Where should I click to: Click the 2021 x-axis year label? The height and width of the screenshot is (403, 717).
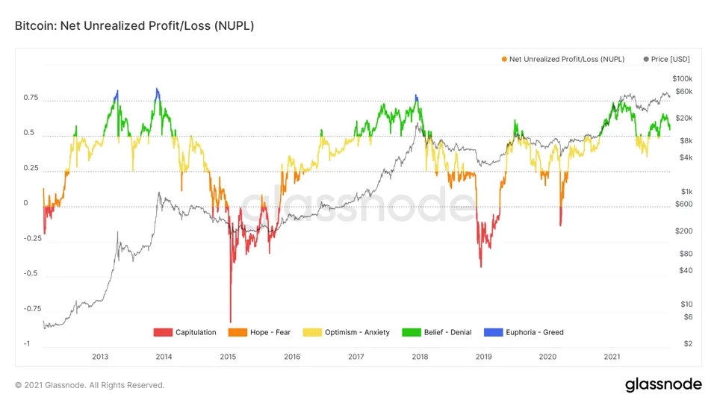pyautogui.click(x=612, y=357)
